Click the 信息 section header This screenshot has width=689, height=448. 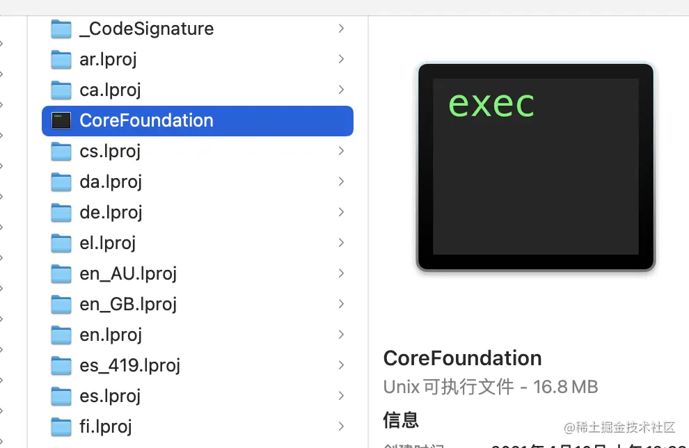point(401,420)
